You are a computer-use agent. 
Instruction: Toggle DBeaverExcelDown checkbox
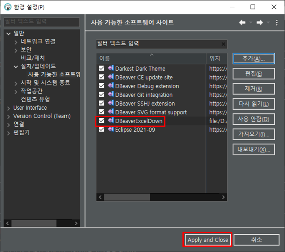[102, 121]
